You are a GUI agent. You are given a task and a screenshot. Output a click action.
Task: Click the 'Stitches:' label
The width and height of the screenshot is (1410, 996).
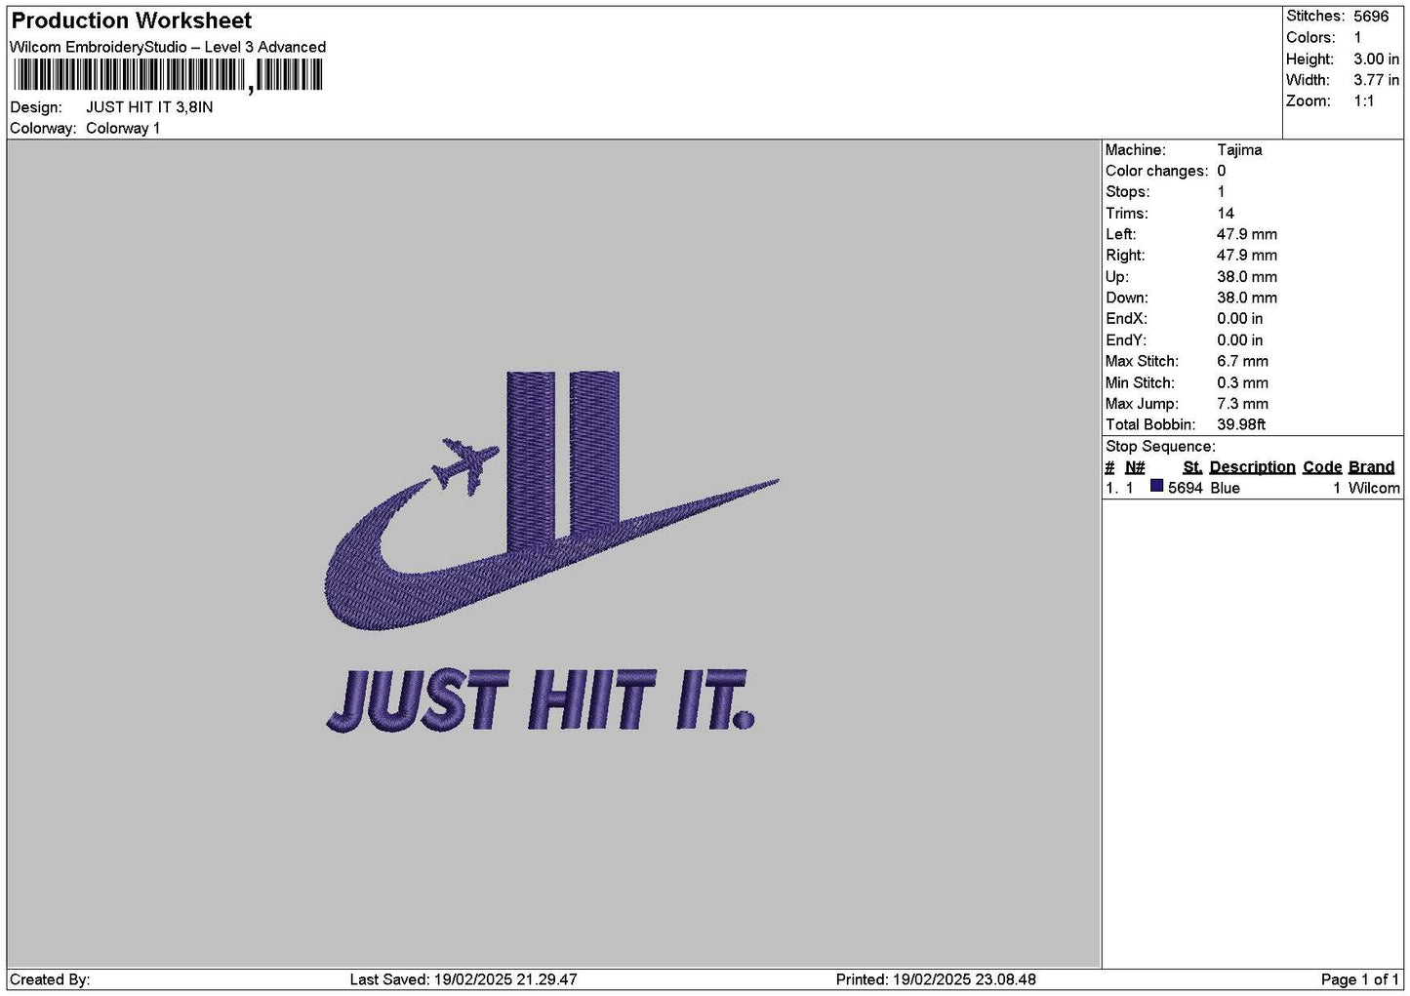tap(1315, 17)
